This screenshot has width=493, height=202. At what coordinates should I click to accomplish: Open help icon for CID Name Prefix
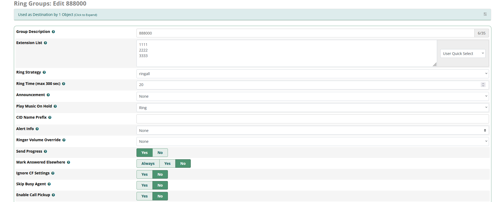click(50, 118)
